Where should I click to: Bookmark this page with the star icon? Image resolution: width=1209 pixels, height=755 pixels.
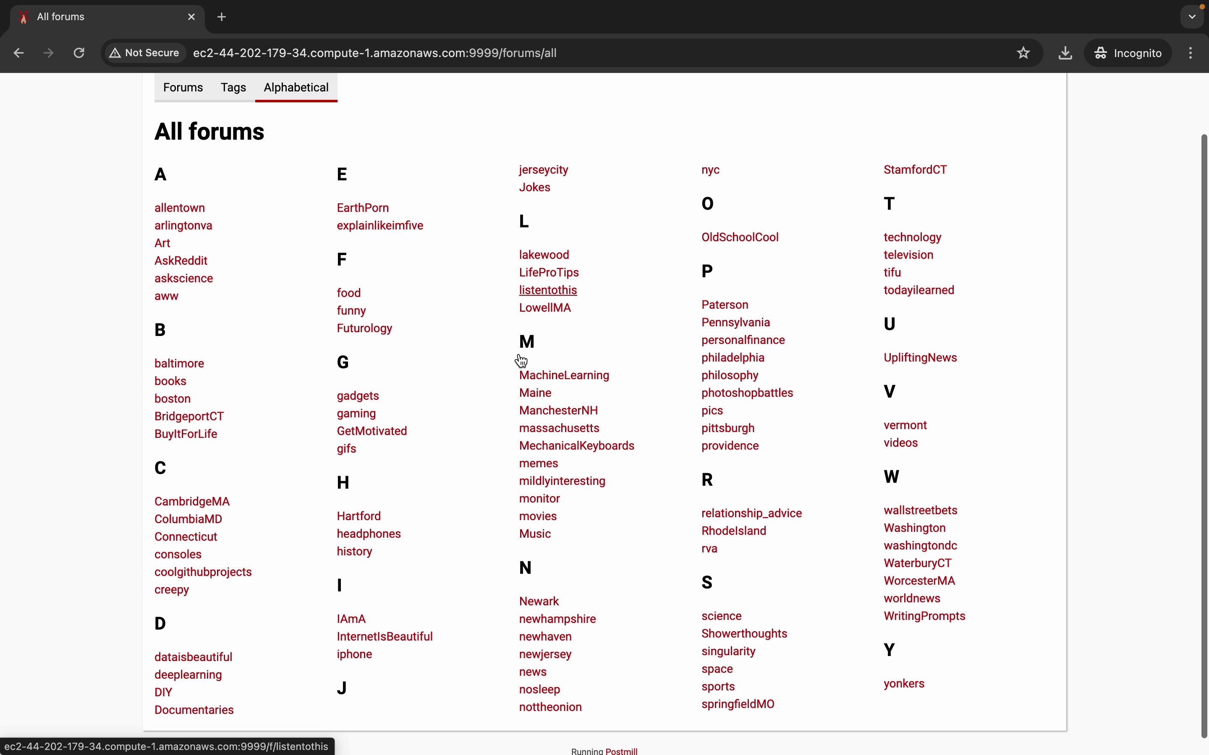(1023, 53)
